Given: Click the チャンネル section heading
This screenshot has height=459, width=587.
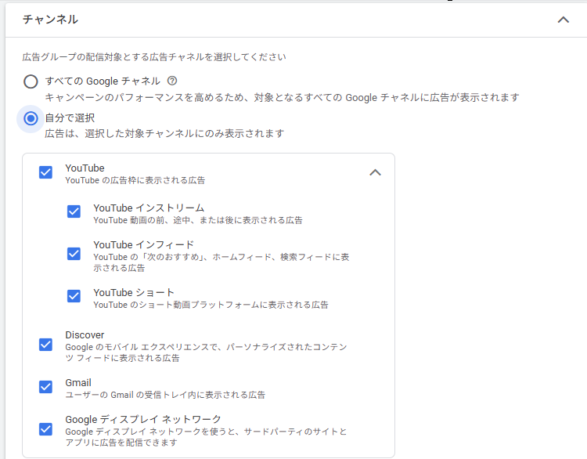Looking at the screenshot, I should (x=50, y=20).
